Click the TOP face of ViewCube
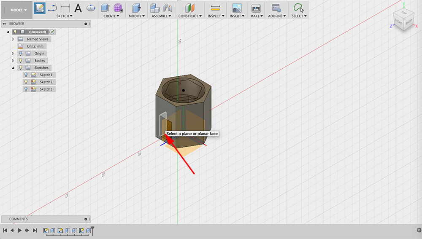Viewport: 422px width, 239px height. coord(404,13)
